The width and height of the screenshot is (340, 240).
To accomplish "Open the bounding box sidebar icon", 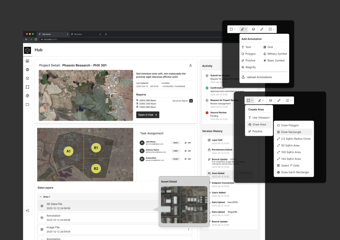I will tap(28, 87).
